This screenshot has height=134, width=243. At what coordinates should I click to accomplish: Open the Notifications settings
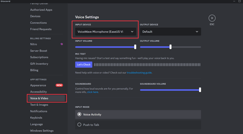pos(39,111)
